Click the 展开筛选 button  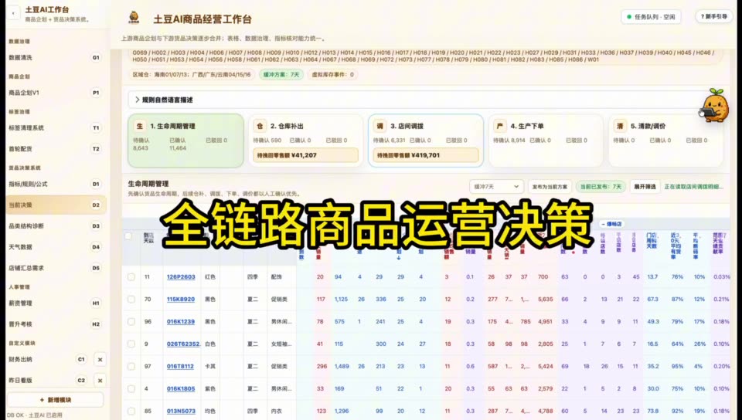pos(645,187)
